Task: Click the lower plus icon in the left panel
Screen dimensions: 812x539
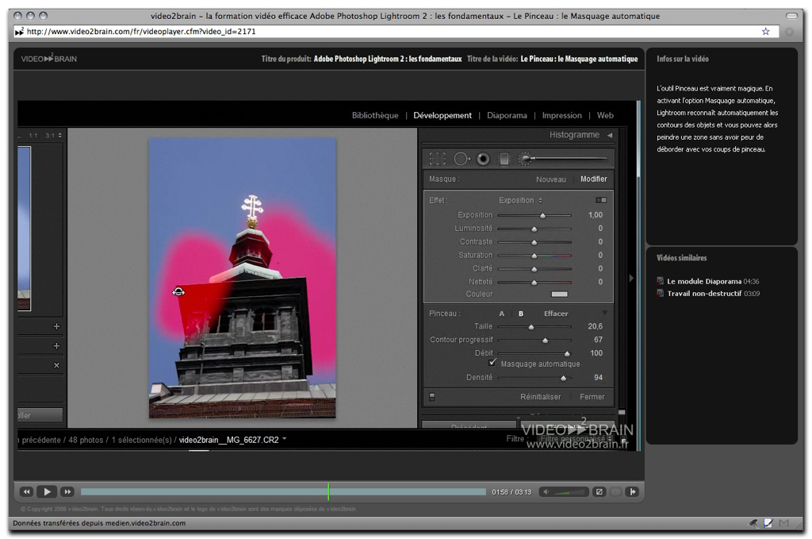Action: 56,345
